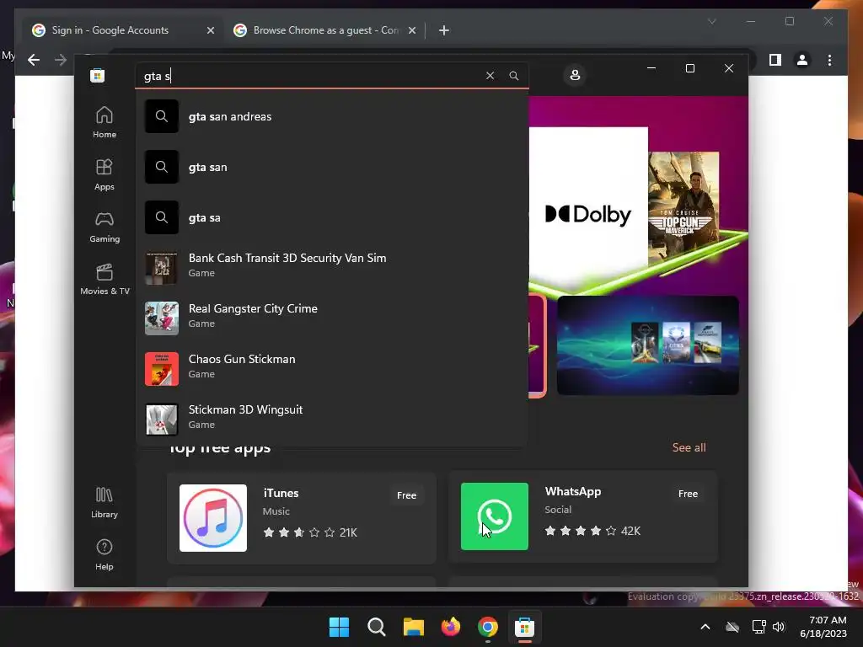This screenshot has height=647, width=863.
Task: Open Real Gangster City Crime game result
Action: (x=332, y=318)
